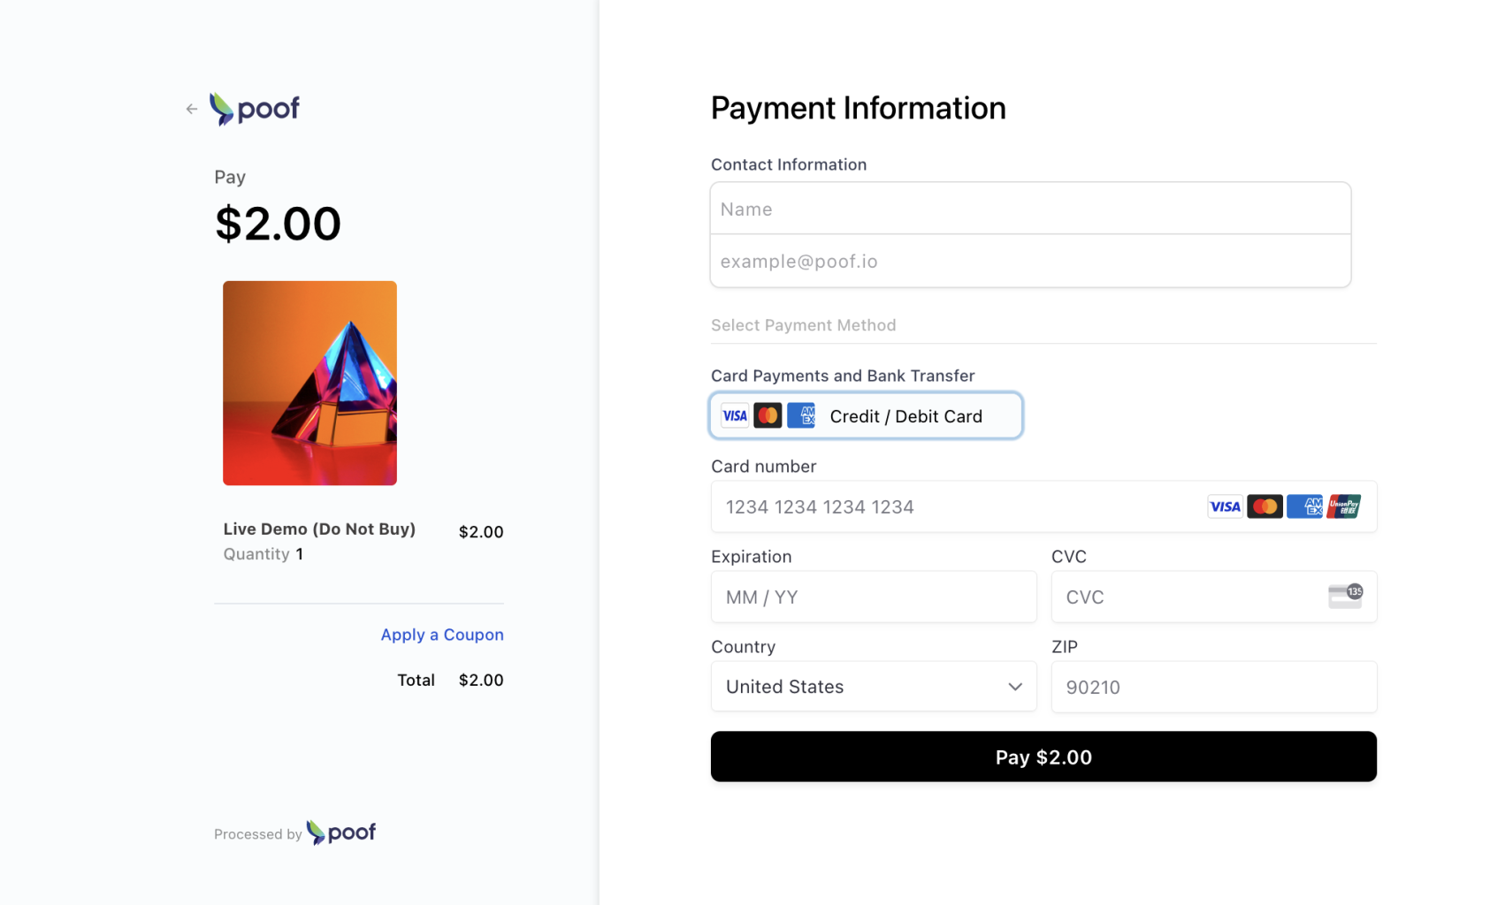This screenshot has height=905, width=1490.
Task: Click the MM / YY expiration field
Action: click(874, 597)
